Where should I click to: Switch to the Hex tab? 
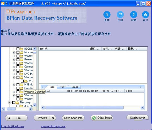52,87
